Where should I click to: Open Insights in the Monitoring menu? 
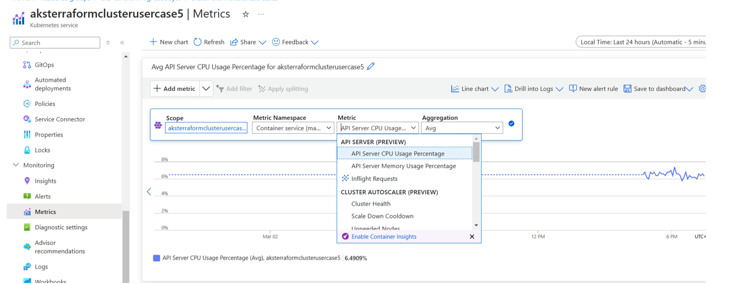click(x=45, y=181)
